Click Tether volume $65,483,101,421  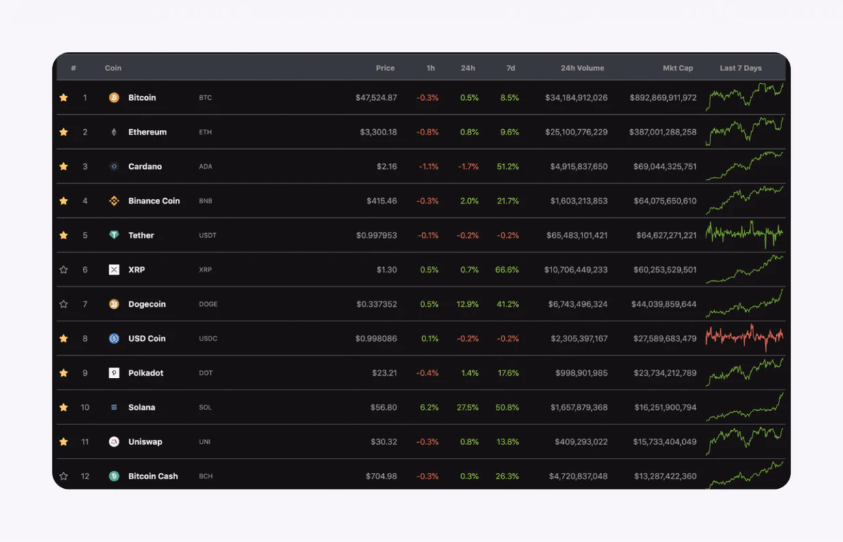pos(577,235)
